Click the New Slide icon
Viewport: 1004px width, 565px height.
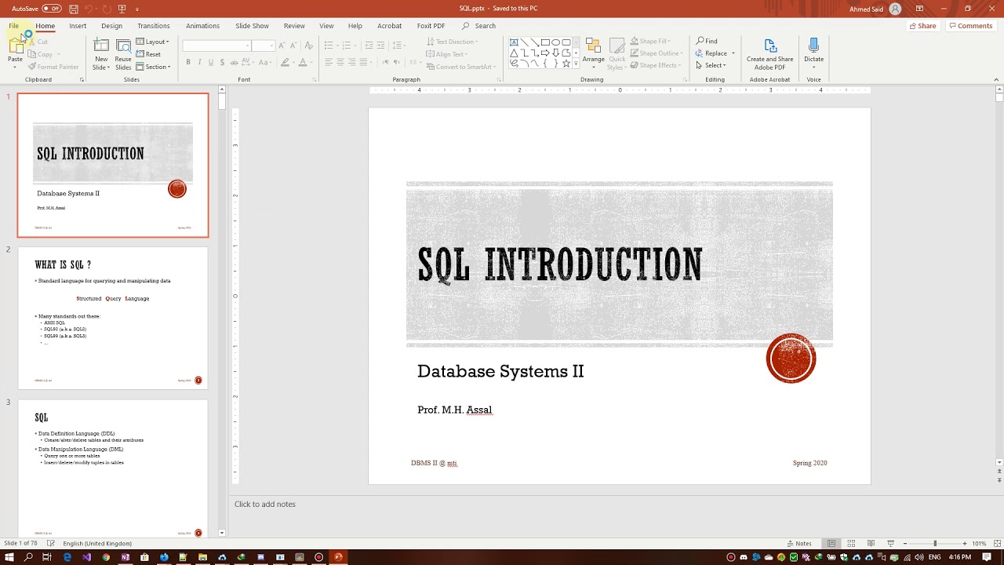(101, 47)
